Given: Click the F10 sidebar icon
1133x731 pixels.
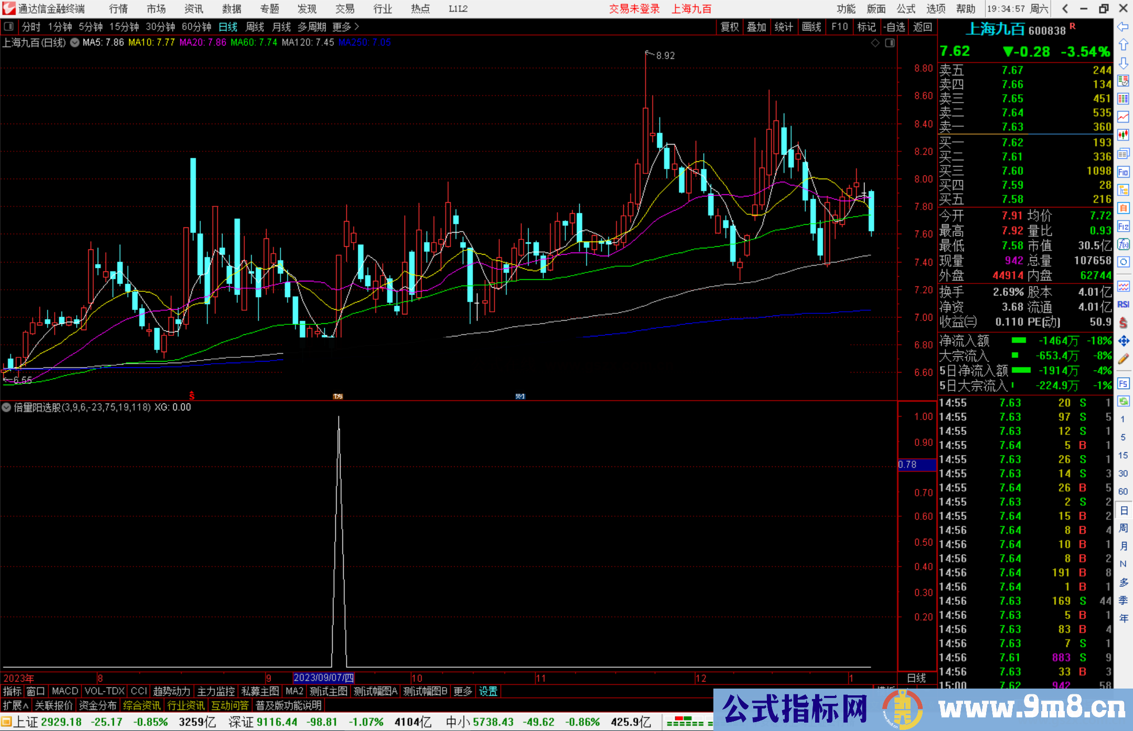Looking at the screenshot, I should [1123, 172].
